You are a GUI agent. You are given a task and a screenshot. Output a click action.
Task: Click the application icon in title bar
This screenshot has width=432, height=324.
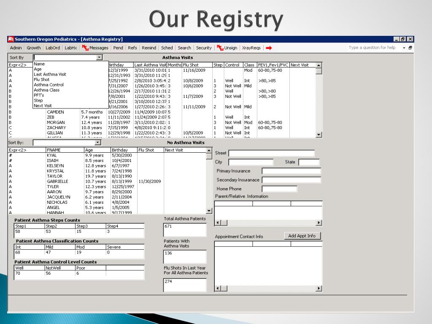pyautogui.click(x=11, y=39)
